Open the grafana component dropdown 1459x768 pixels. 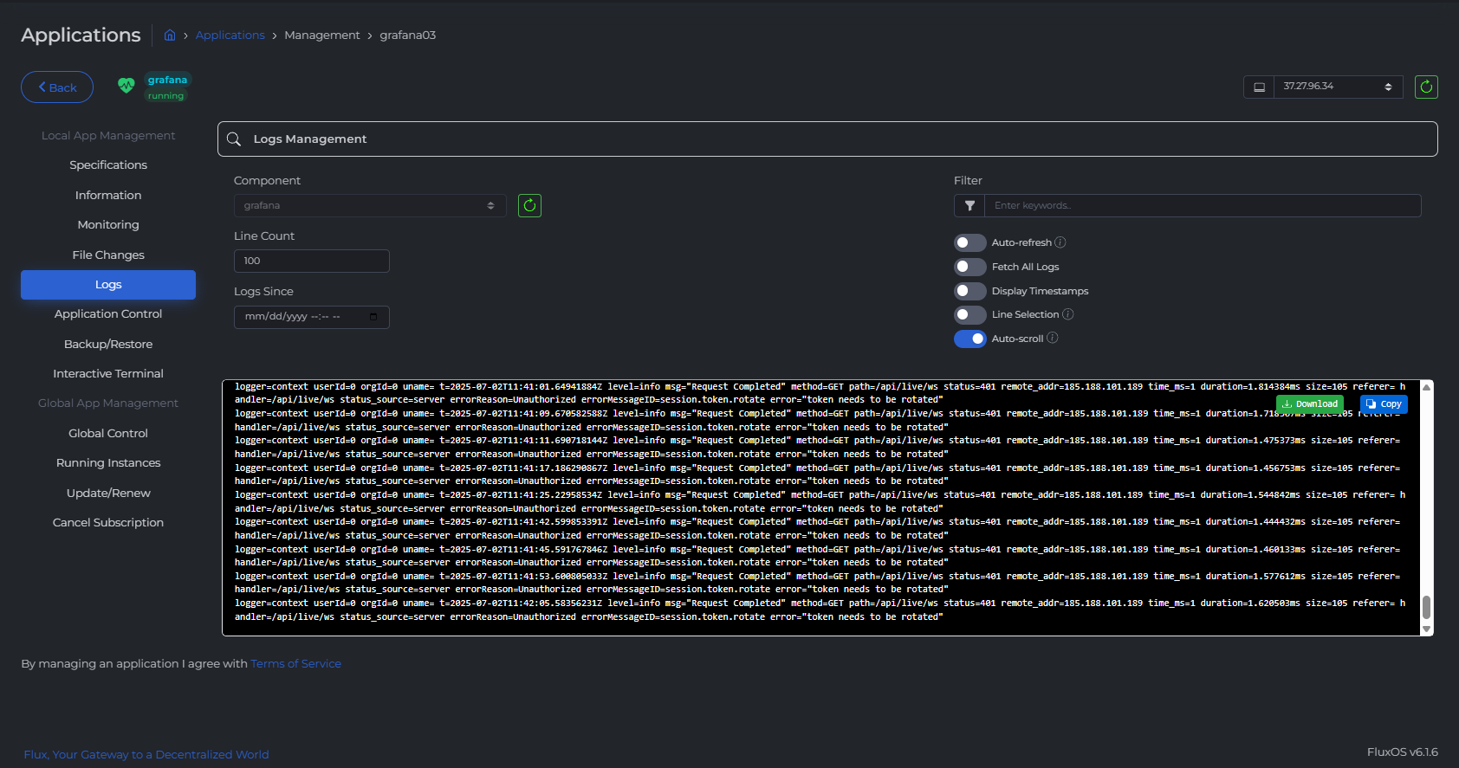pos(370,206)
